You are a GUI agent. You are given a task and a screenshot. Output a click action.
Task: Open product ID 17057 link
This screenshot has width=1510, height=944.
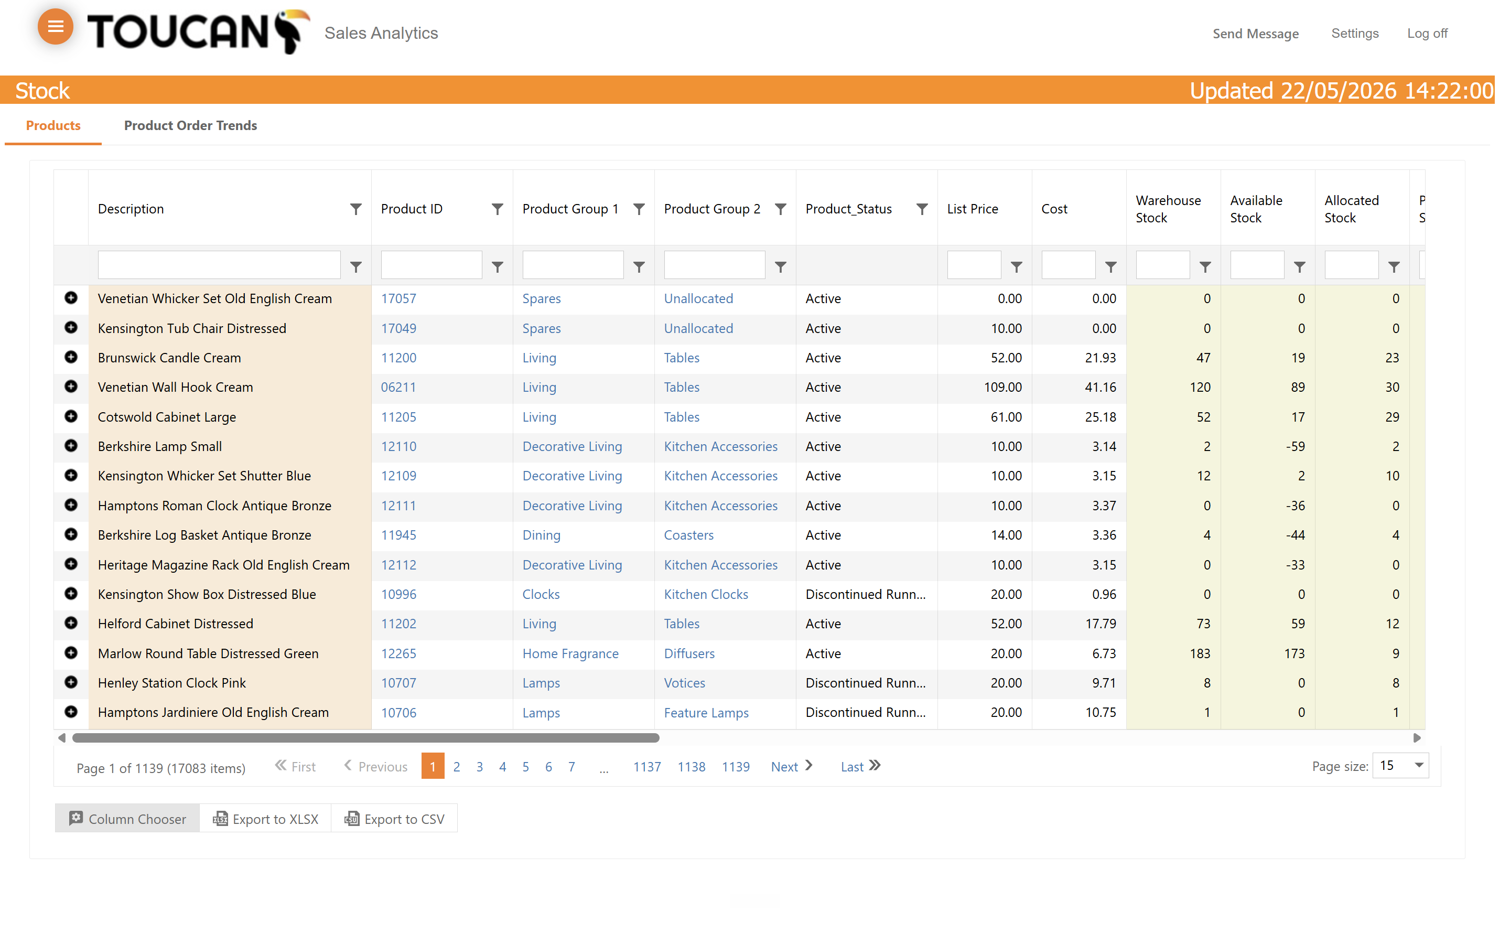click(x=398, y=298)
